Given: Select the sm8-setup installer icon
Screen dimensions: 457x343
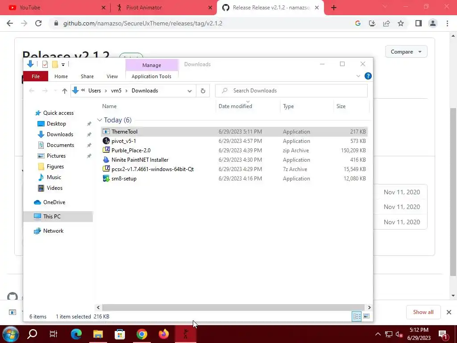Looking at the screenshot, I should pyautogui.click(x=106, y=179).
